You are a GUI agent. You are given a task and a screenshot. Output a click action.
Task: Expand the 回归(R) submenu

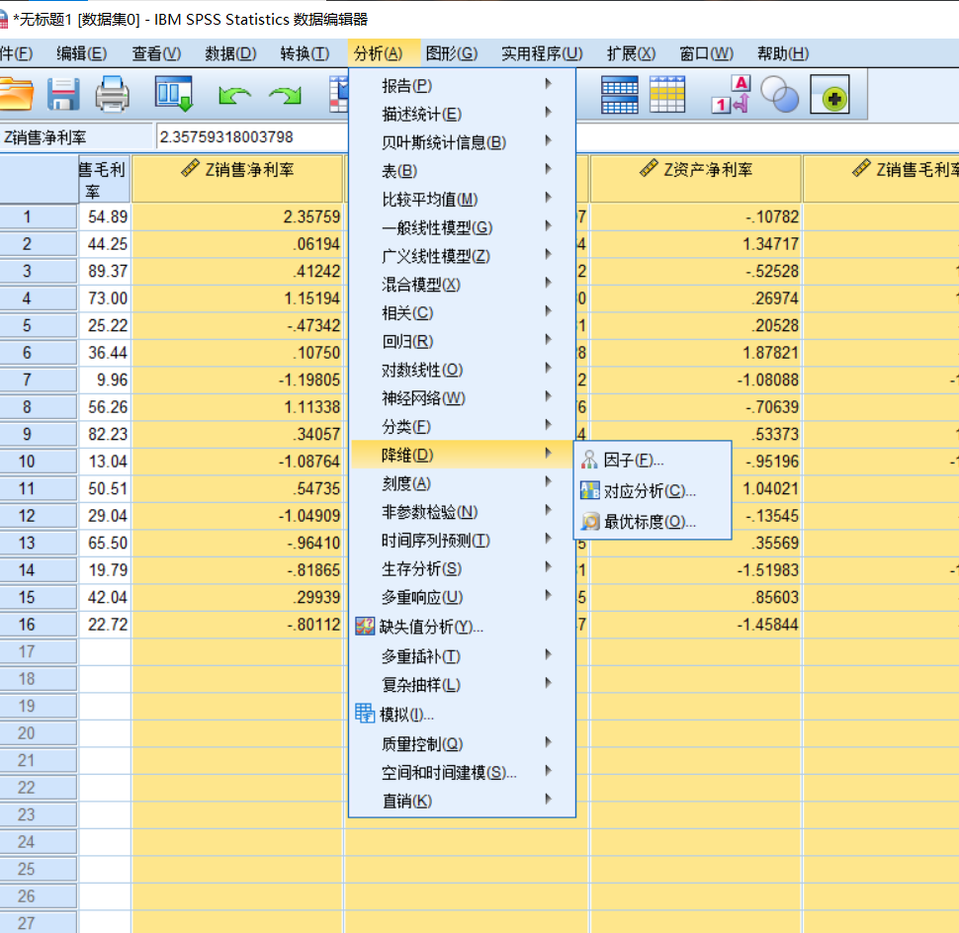[462, 341]
